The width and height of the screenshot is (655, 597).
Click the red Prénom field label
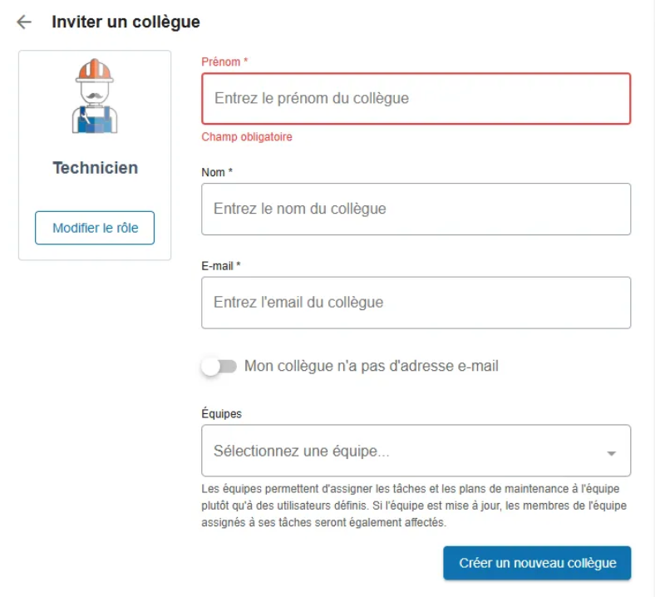tap(224, 62)
